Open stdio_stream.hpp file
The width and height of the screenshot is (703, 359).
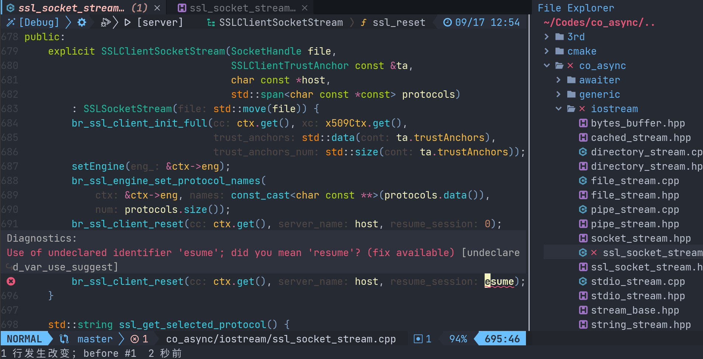tap(638, 296)
